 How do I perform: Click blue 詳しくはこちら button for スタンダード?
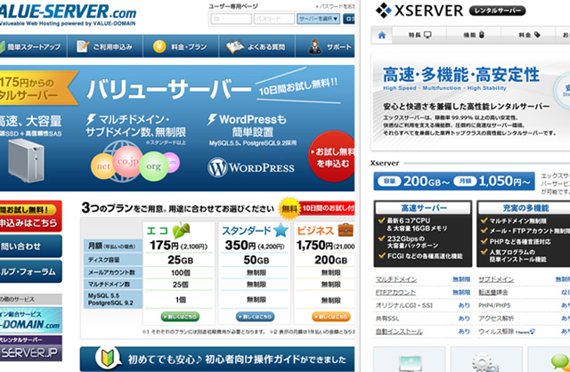256,317
